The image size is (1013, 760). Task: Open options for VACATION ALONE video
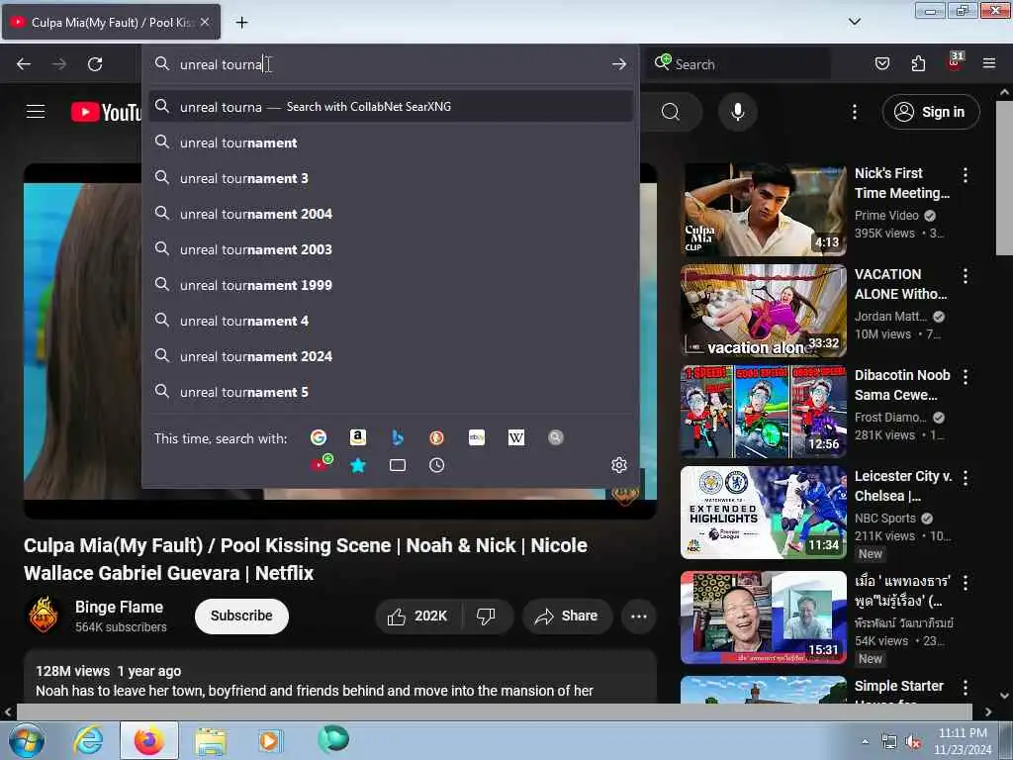pyautogui.click(x=966, y=276)
